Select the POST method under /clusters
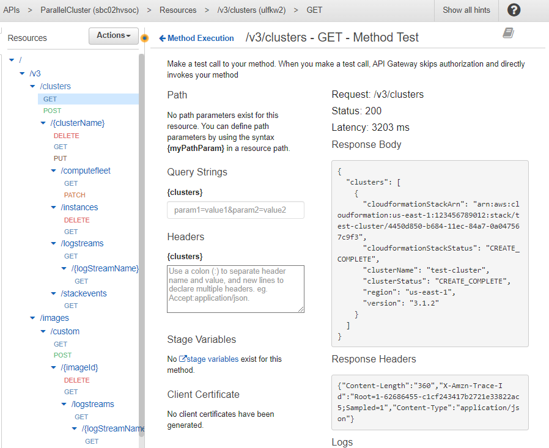This screenshot has height=448, width=549. 52,110
